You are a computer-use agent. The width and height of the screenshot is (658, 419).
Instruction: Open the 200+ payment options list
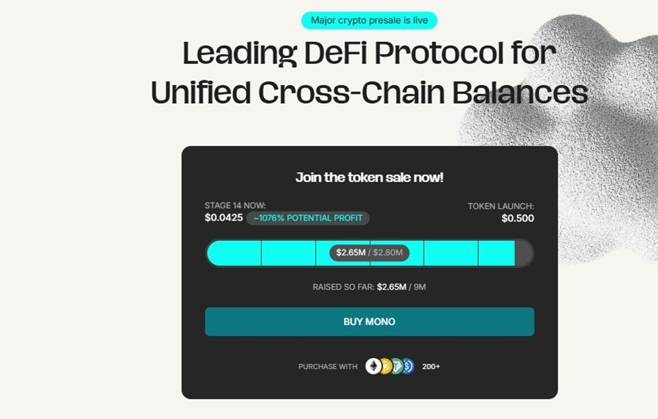431,366
